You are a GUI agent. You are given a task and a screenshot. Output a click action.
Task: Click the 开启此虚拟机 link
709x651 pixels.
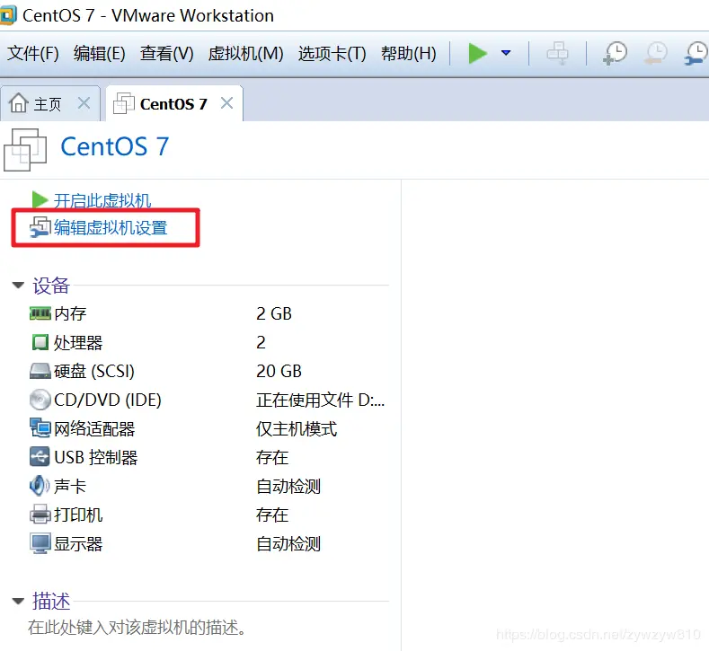(x=102, y=200)
